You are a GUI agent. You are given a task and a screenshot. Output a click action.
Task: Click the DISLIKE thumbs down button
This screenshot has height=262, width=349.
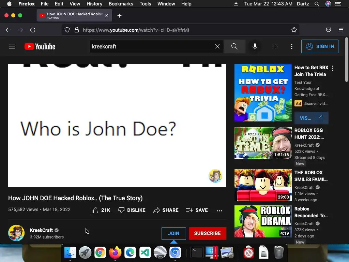click(132, 210)
